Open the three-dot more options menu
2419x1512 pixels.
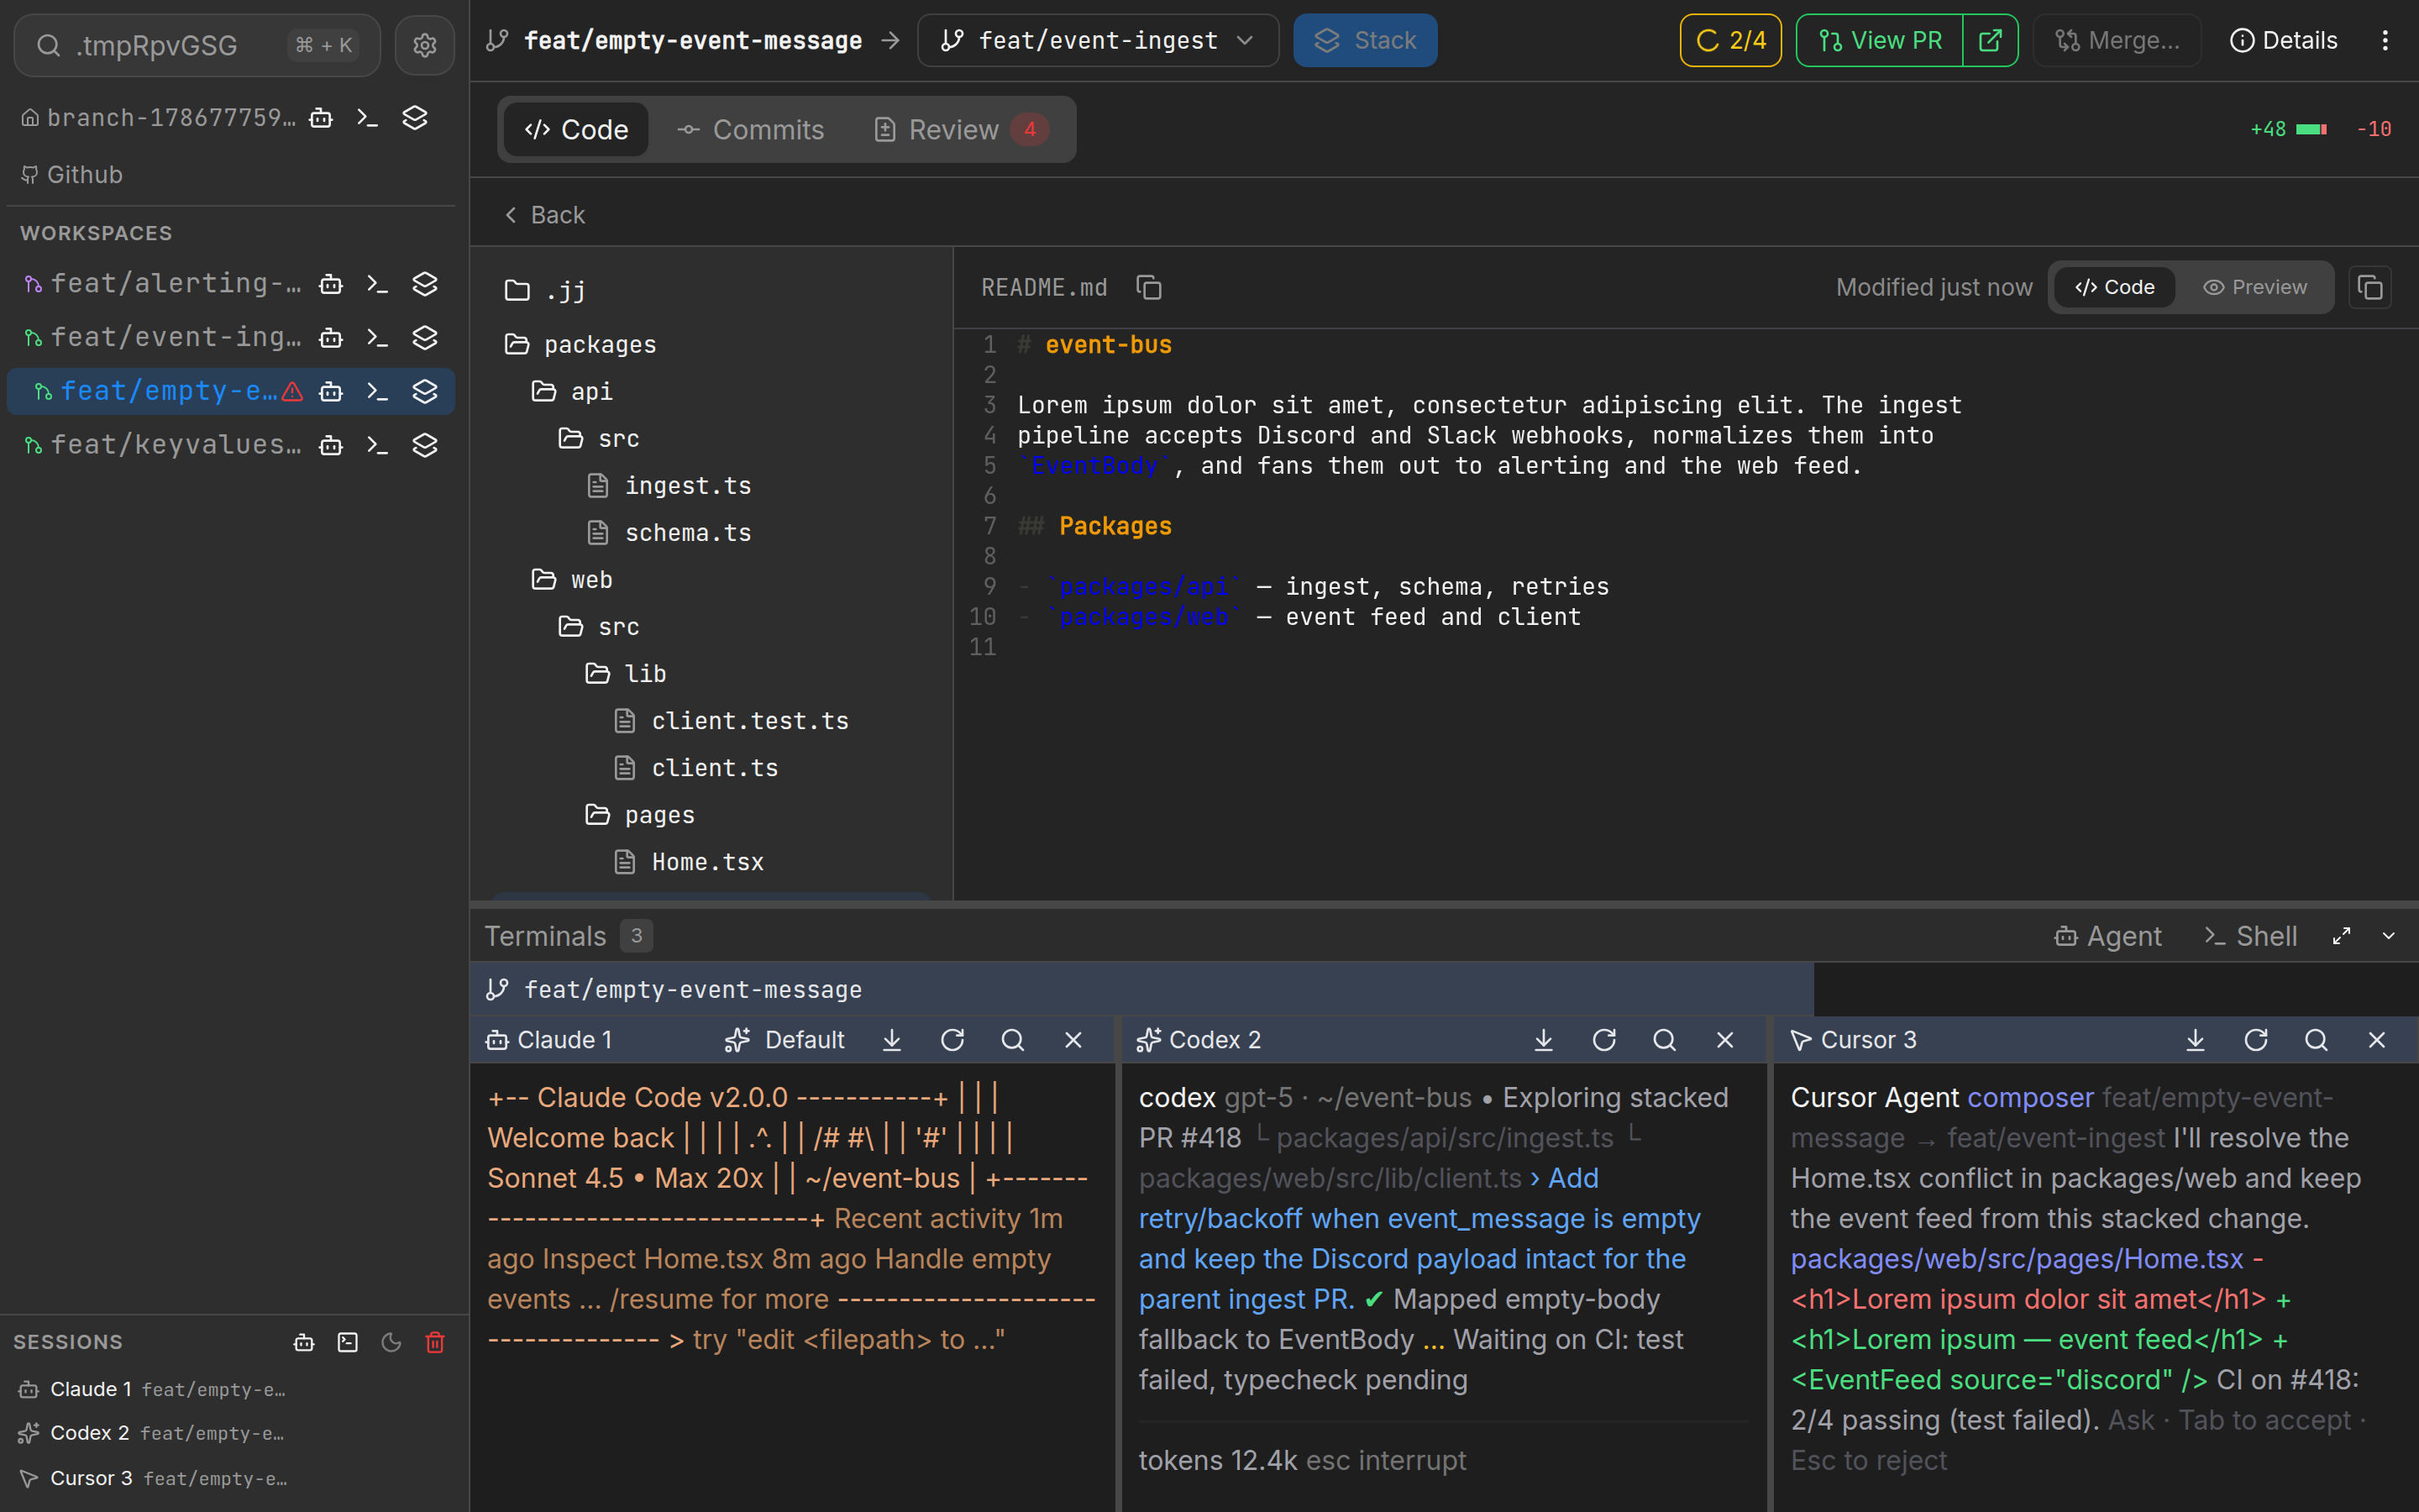coord(2385,41)
